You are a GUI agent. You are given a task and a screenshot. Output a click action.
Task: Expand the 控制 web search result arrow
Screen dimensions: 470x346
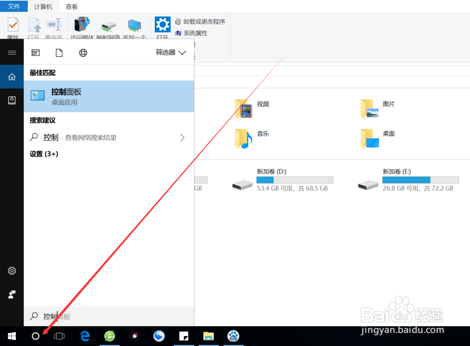[182, 137]
